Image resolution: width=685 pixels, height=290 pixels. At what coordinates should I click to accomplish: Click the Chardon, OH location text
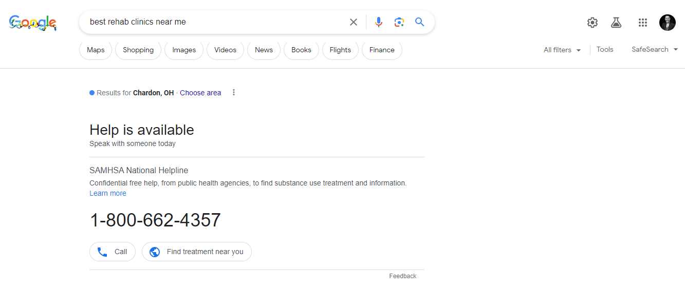coord(154,93)
